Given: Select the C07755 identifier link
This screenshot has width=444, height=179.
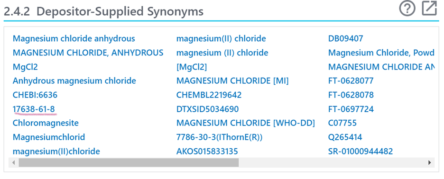Looking at the screenshot, I should [342, 123].
